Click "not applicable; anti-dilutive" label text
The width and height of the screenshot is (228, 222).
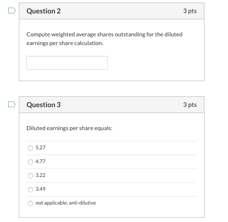click(x=66, y=203)
